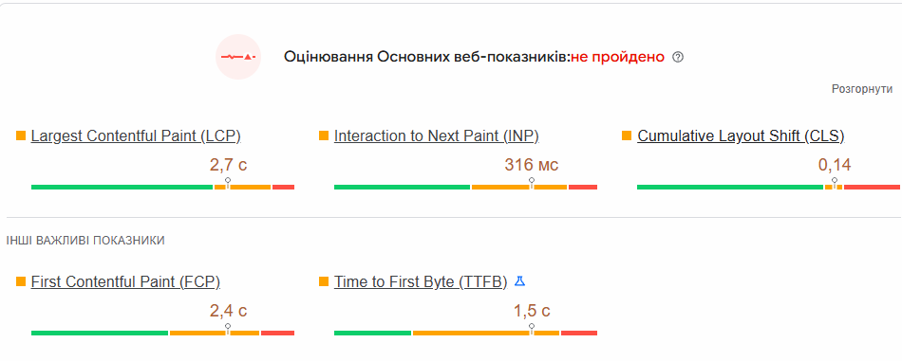902x361 pixels.
Task: Click the TTFB experimental flask icon
Action: 519,281
